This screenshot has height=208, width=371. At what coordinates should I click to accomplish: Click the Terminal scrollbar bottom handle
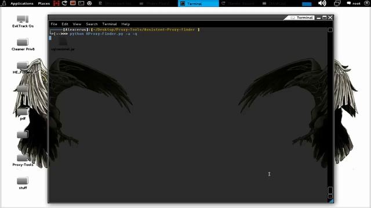point(330,191)
